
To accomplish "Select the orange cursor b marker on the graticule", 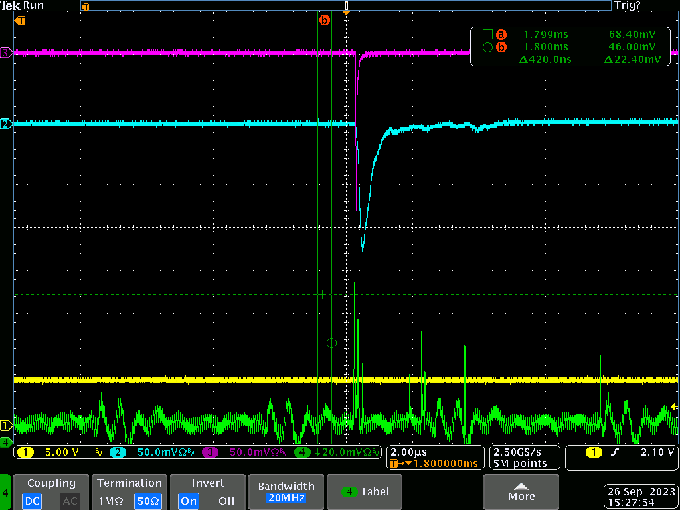I will tap(324, 21).
